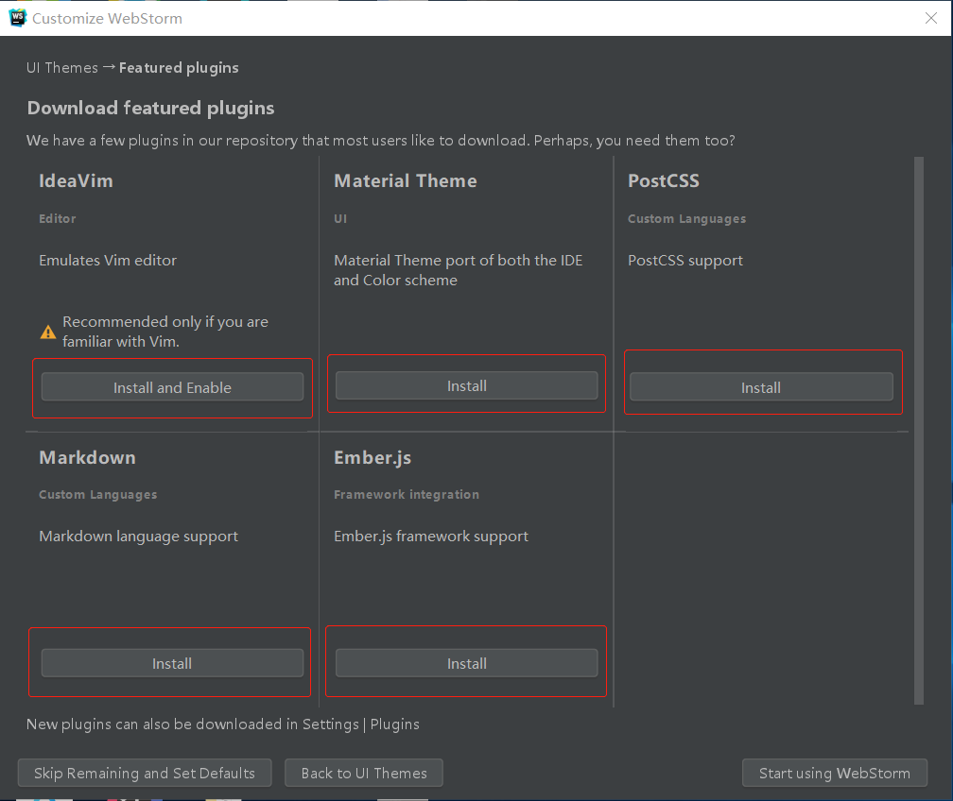Image resolution: width=953 pixels, height=801 pixels.
Task: Click the Markdown language support description
Action: click(138, 536)
